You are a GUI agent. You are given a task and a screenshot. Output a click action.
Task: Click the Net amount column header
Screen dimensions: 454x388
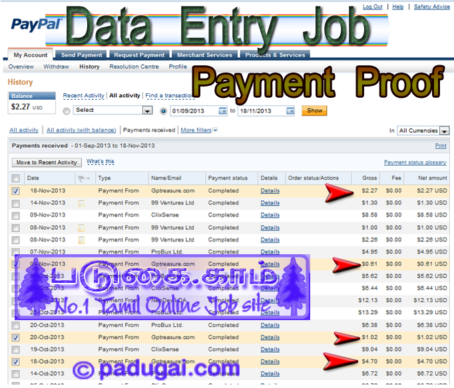pos(433,178)
